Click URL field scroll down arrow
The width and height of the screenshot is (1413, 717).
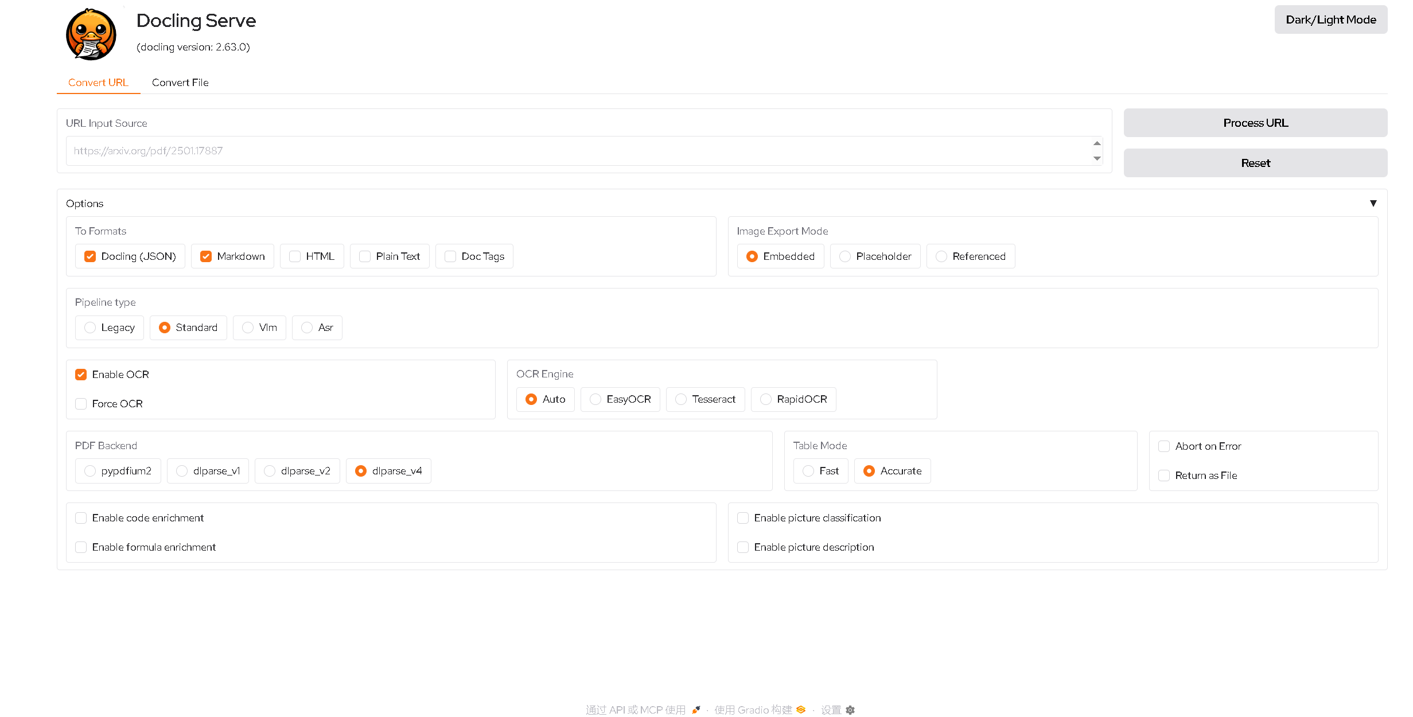click(x=1097, y=159)
